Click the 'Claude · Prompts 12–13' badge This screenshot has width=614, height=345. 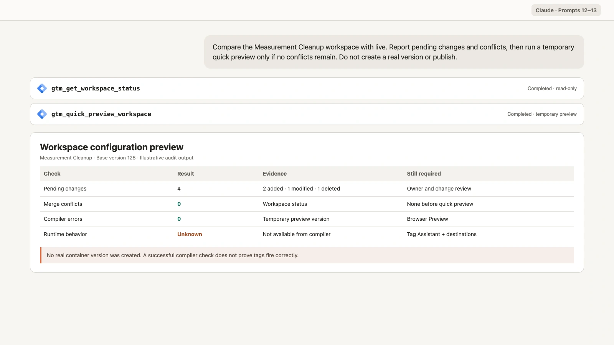(566, 10)
